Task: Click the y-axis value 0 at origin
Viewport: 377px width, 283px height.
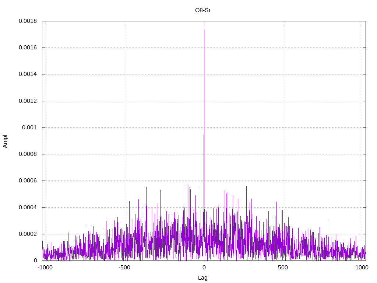Action: click(35, 261)
